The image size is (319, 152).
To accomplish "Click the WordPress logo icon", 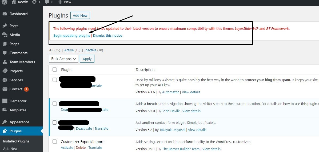I will click(x=5, y=2).
